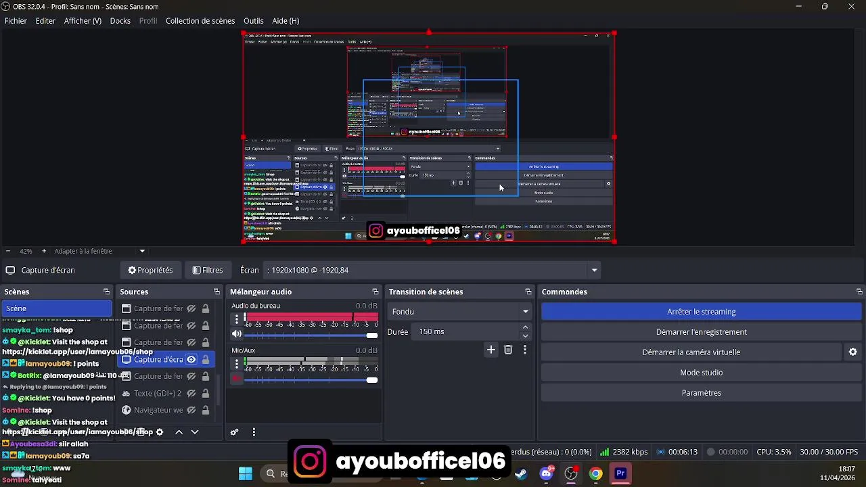Click the ab icon of Texte (GDI+) 2
The width and height of the screenshot is (866, 487).
click(126, 393)
